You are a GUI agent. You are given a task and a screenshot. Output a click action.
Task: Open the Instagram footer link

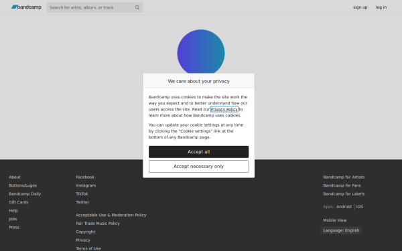click(x=86, y=185)
